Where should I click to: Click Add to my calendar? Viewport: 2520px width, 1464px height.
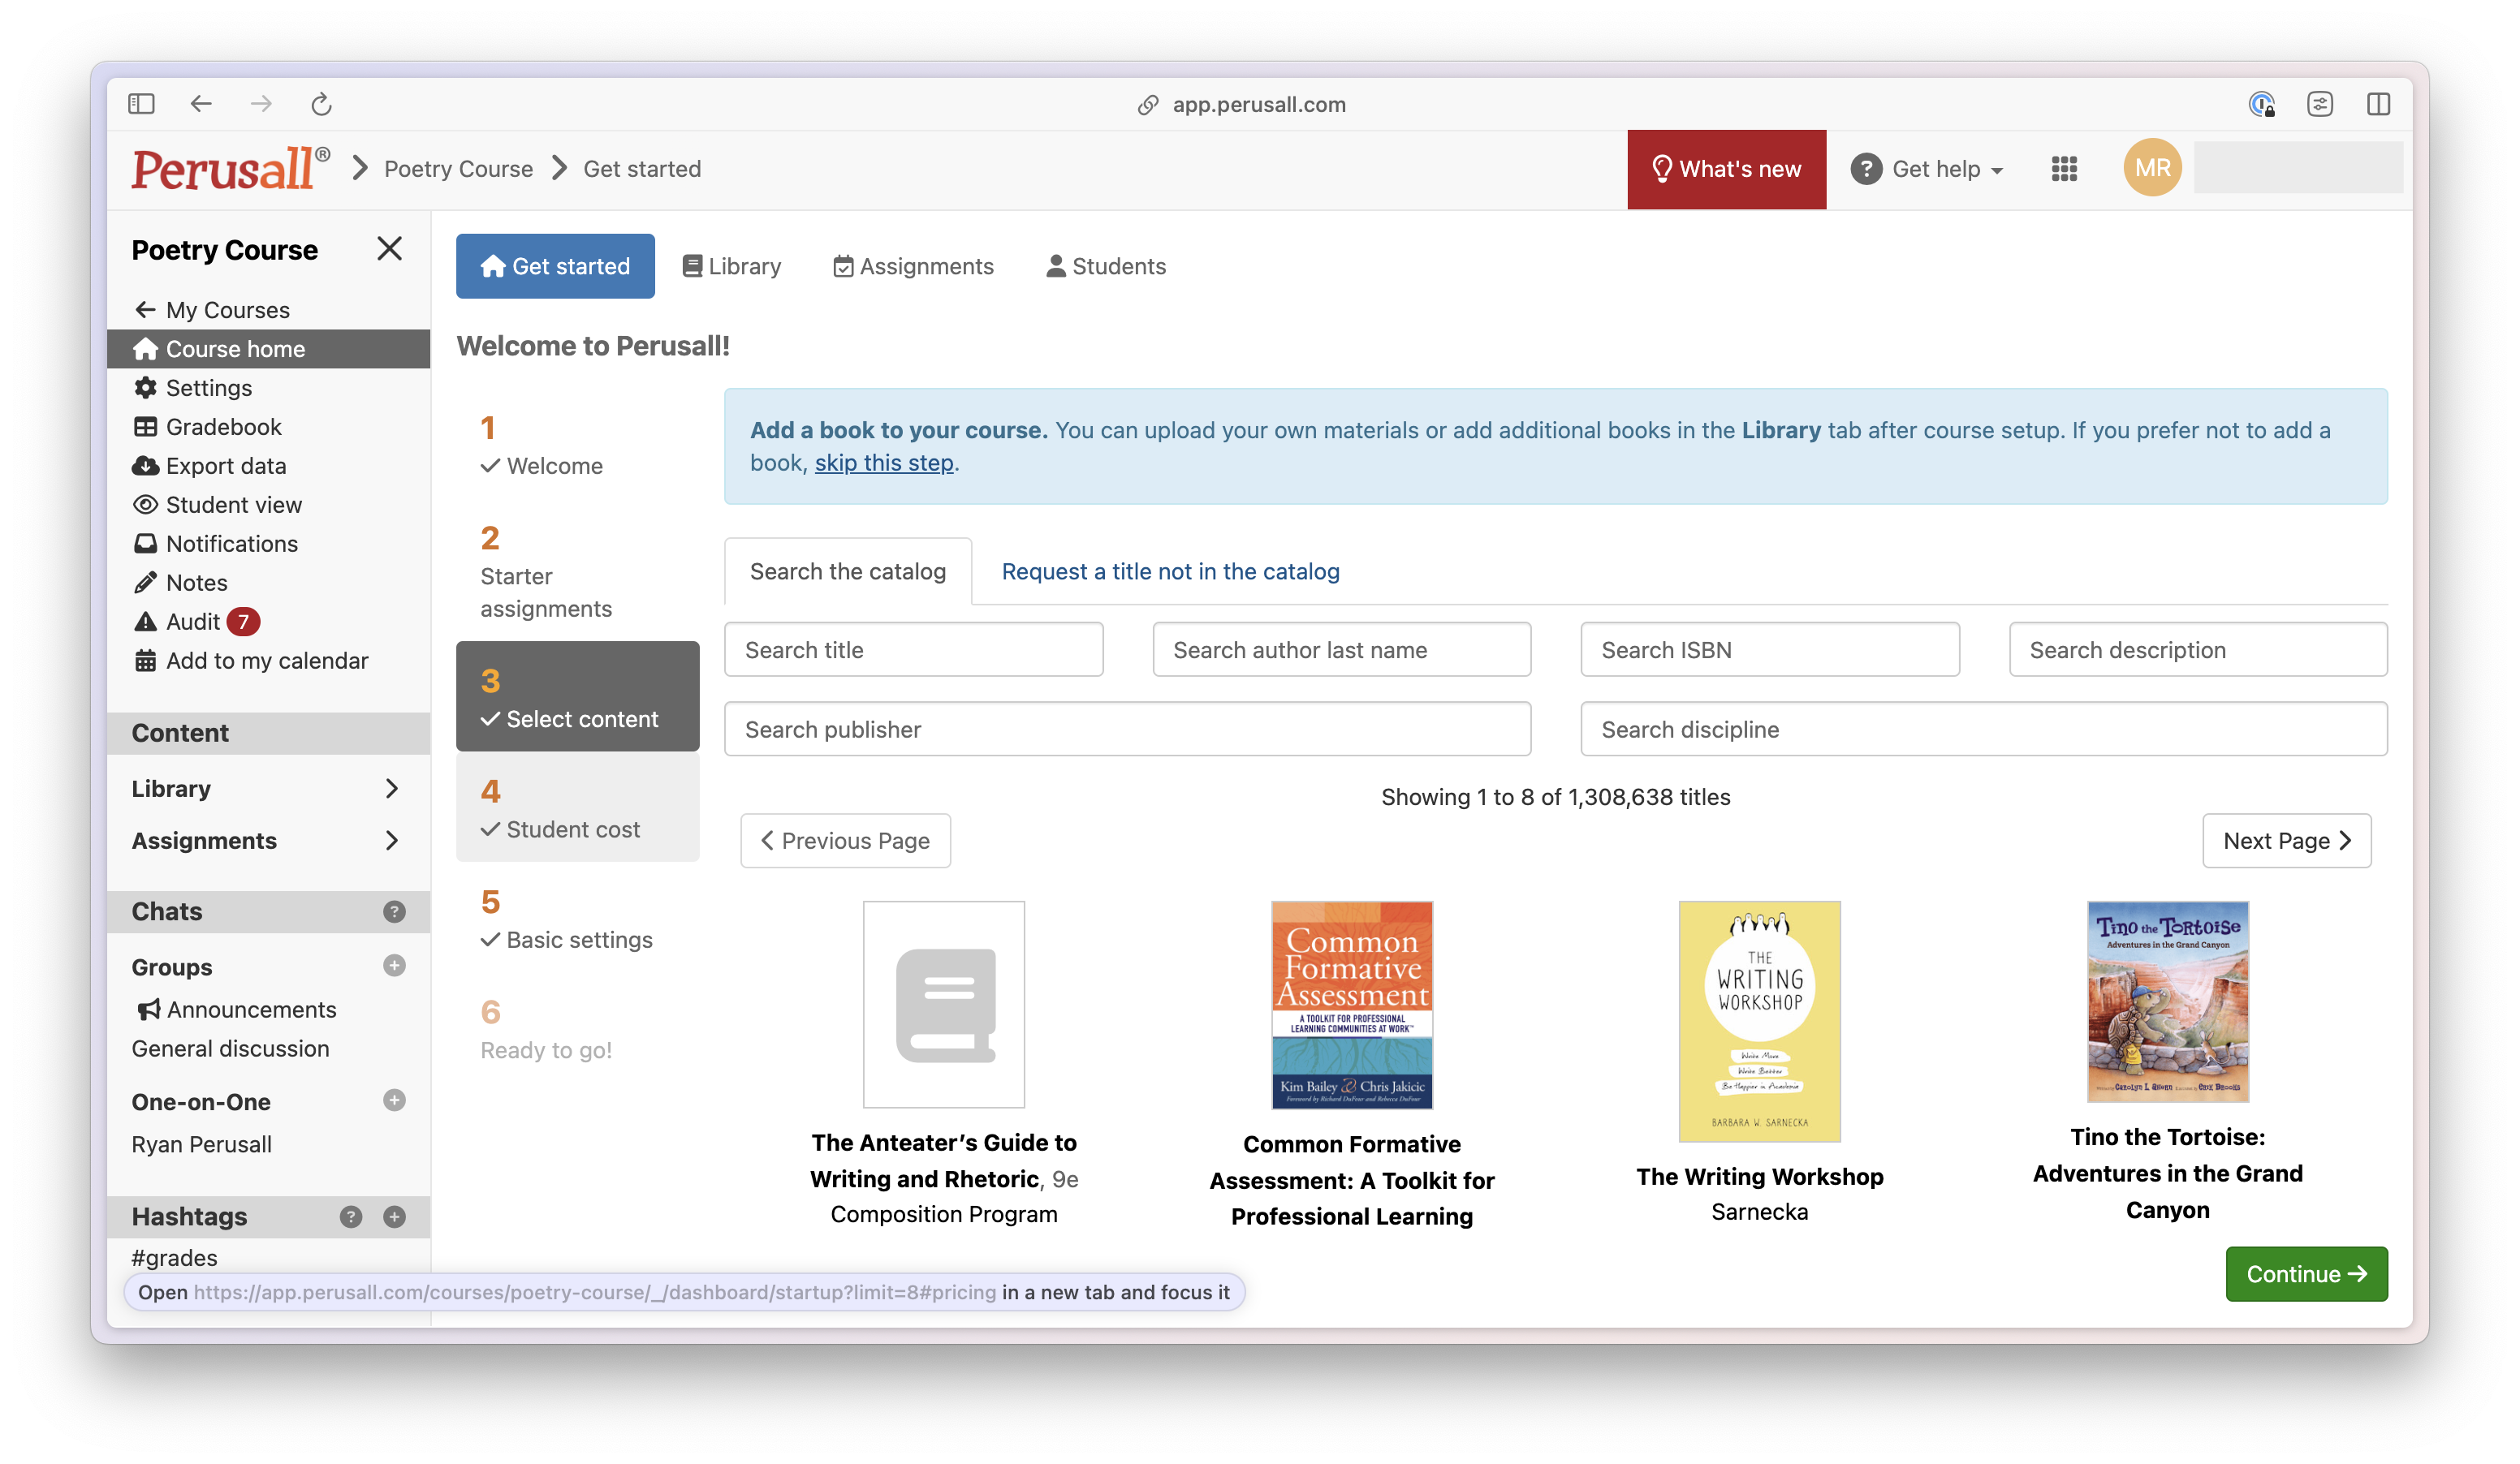pyautogui.click(x=250, y=661)
